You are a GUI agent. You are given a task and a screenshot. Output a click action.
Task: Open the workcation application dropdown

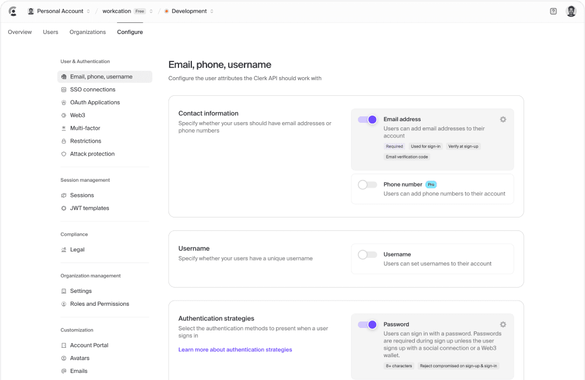click(128, 11)
